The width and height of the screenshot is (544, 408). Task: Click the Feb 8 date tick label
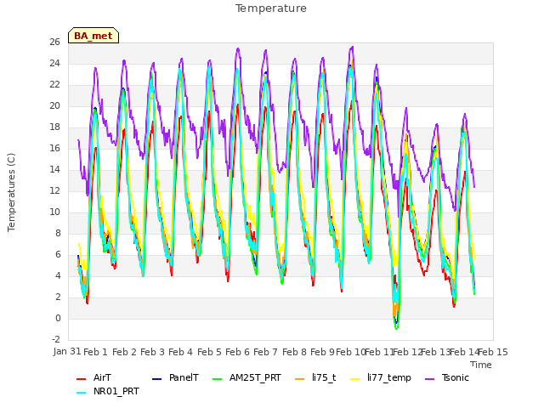click(x=294, y=352)
